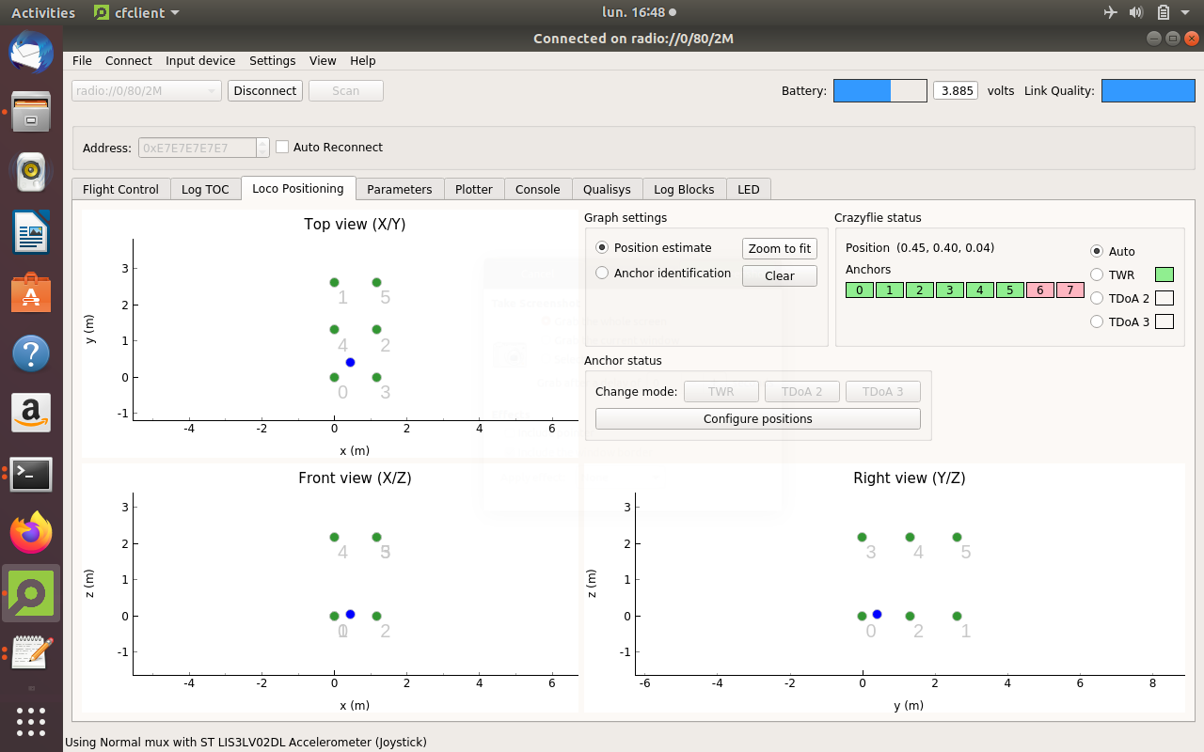Switch to the Plotter tab
Viewport: 1204px width, 752px height.
pyautogui.click(x=473, y=190)
